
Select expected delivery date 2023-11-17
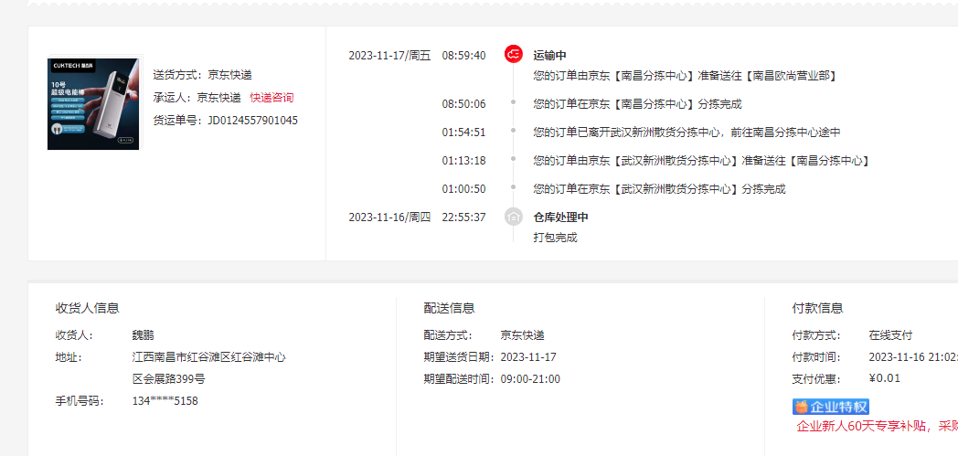coord(528,357)
